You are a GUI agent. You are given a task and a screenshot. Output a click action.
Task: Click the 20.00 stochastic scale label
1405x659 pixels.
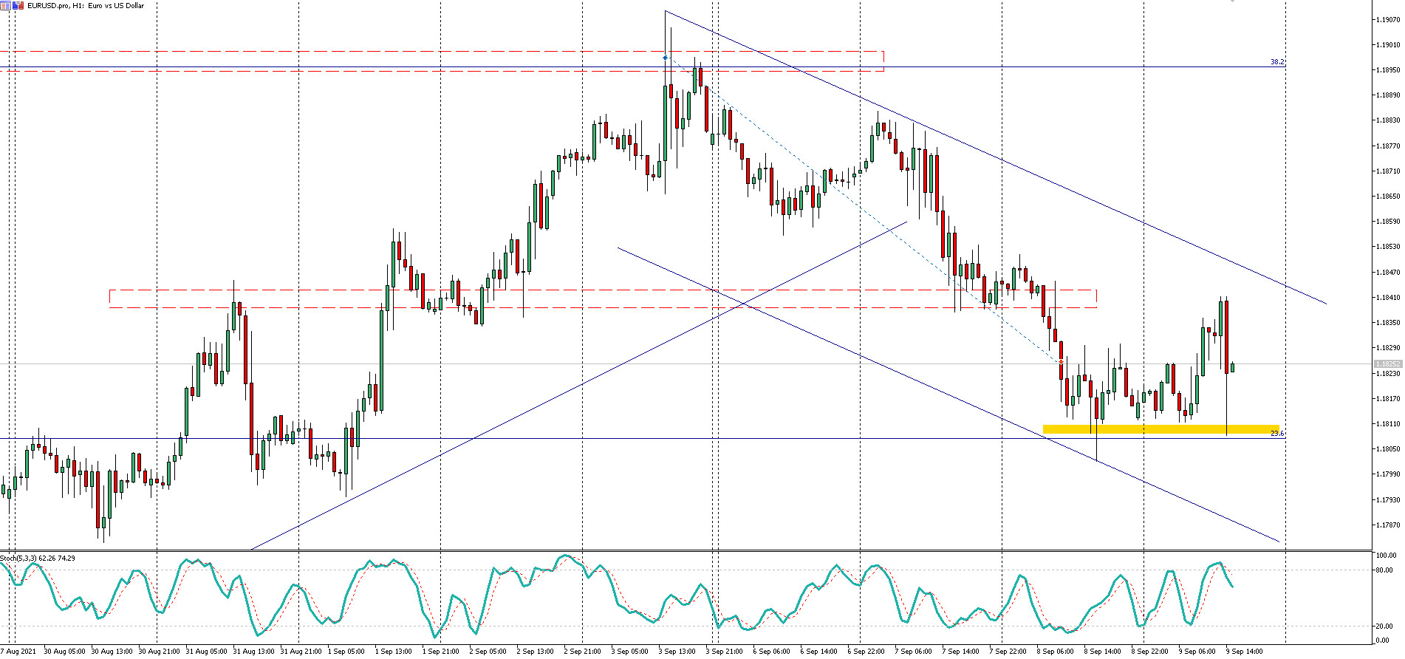coord(1384,626)
